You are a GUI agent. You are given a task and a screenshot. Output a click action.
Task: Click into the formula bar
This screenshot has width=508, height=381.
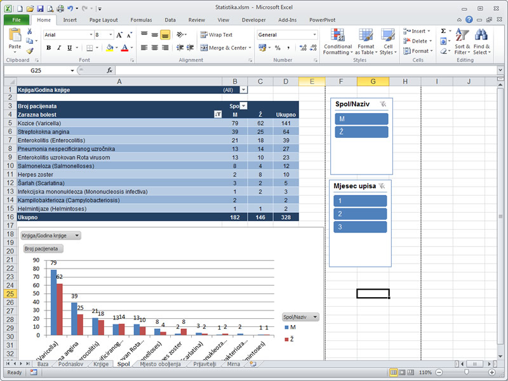(305, 70)
